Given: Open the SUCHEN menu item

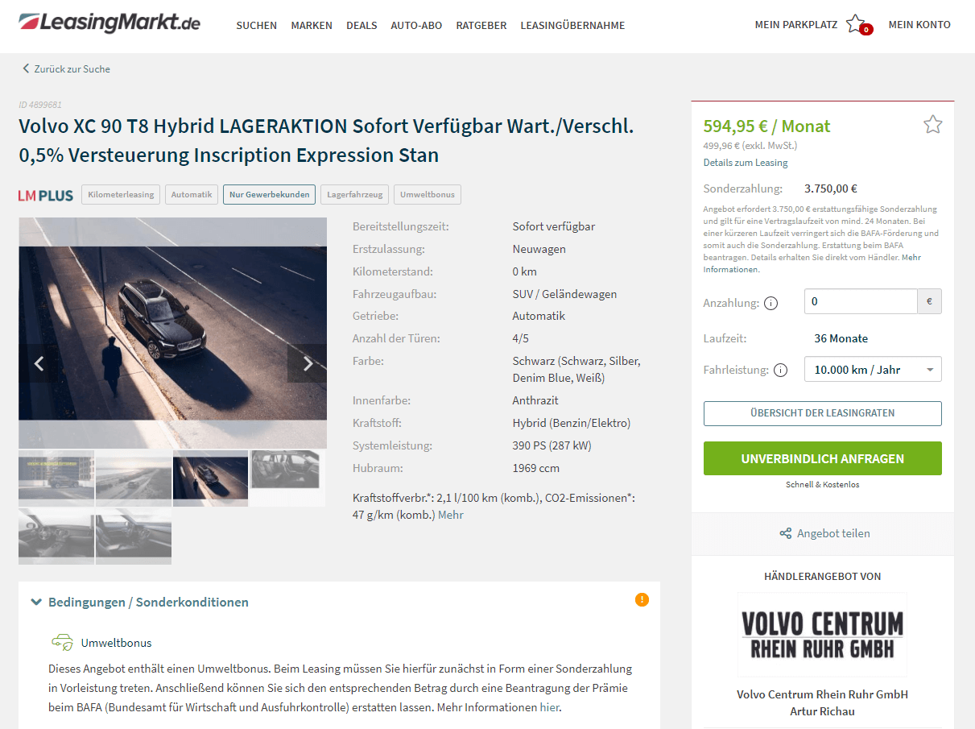Looking at the screenshot, I should point(256,25).
